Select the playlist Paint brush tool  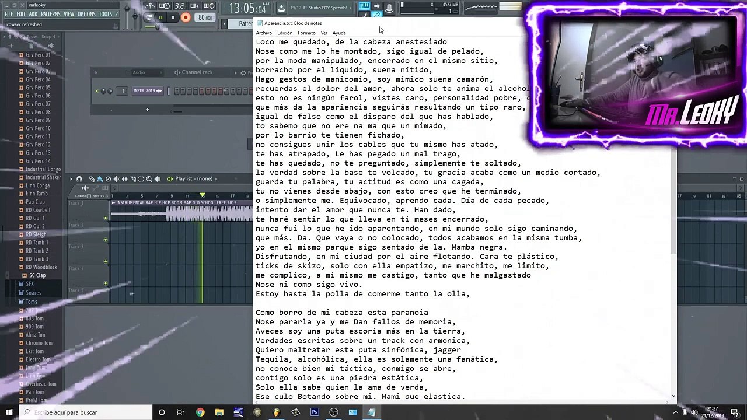100,179
